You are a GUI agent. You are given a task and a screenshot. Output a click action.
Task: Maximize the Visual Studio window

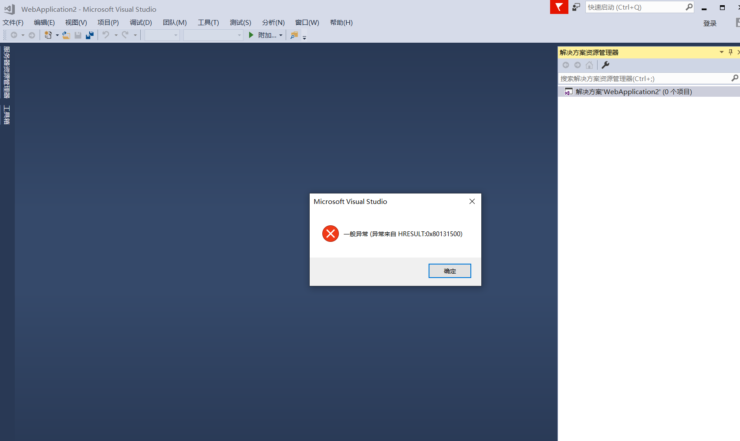[x=722, y=8]
